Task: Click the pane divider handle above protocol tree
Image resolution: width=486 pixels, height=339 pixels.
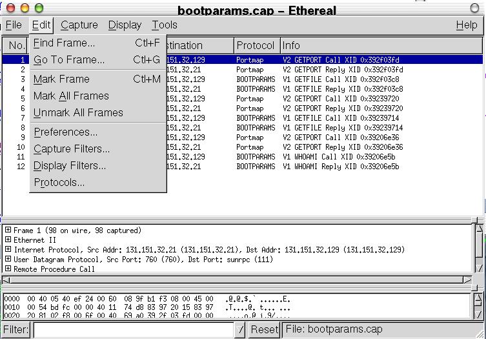Action: coord(474,220)
